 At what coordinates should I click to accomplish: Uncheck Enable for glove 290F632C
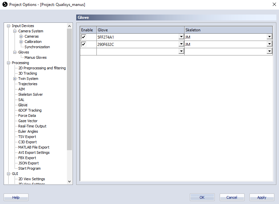84,44
